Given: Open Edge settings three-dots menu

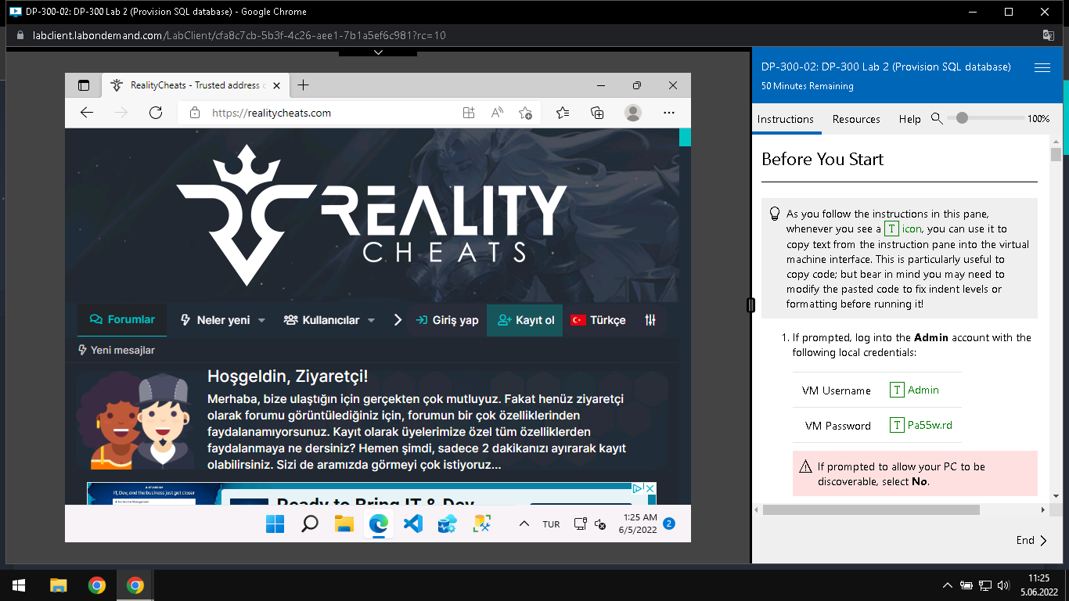Looking at the screenshot, I should [669, 113].
